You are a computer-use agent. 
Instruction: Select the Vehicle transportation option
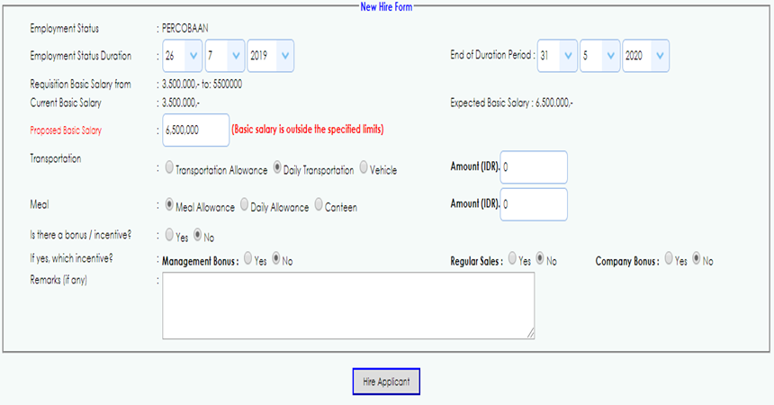(364, 168)
